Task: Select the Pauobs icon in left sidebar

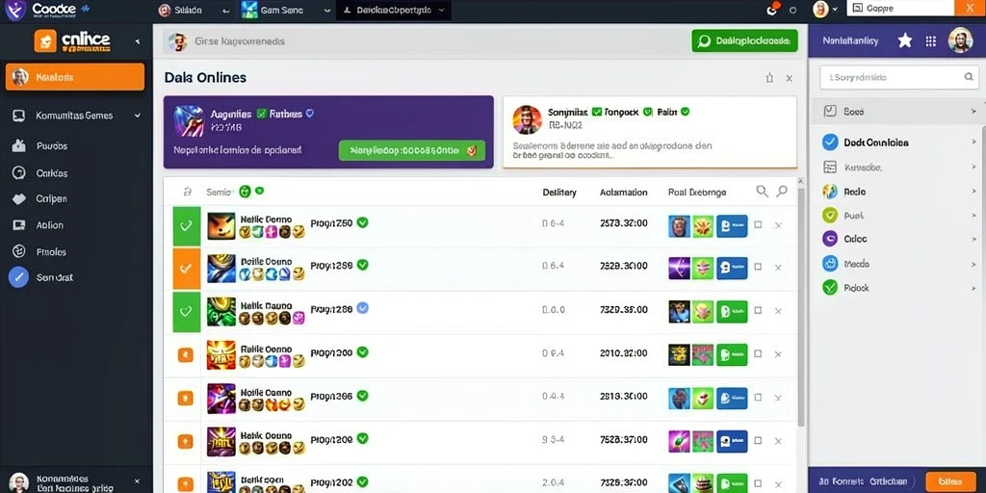Action: click(x=19, y=146)
